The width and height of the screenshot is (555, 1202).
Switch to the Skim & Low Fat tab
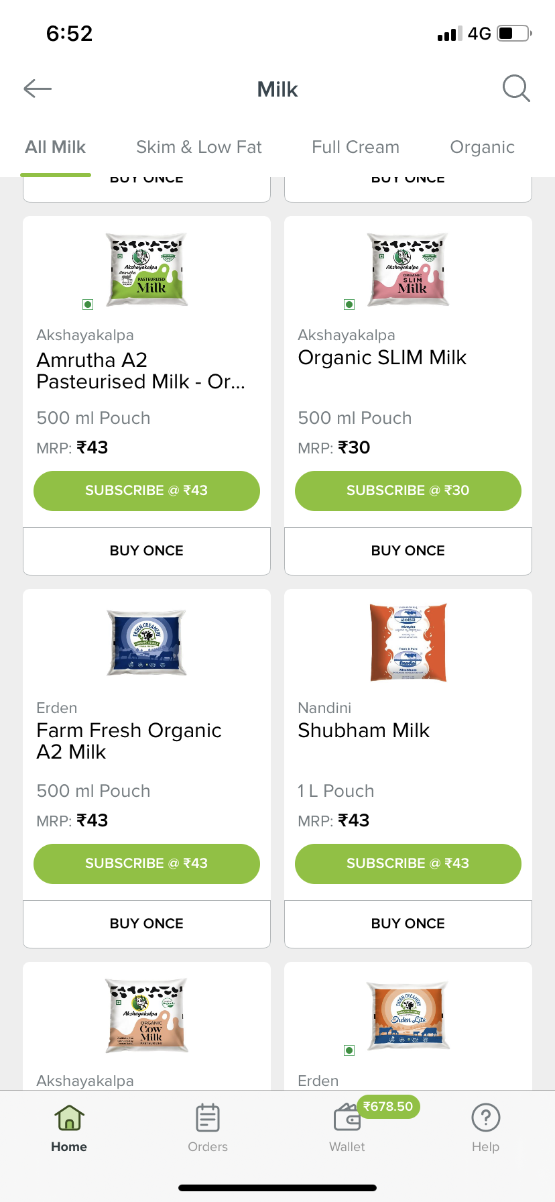pyautogui.click(x=198, y=148)
